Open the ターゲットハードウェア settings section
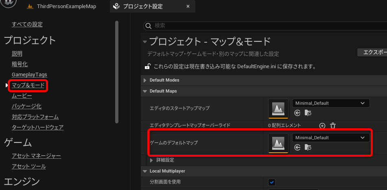 (x=38, y=127)
